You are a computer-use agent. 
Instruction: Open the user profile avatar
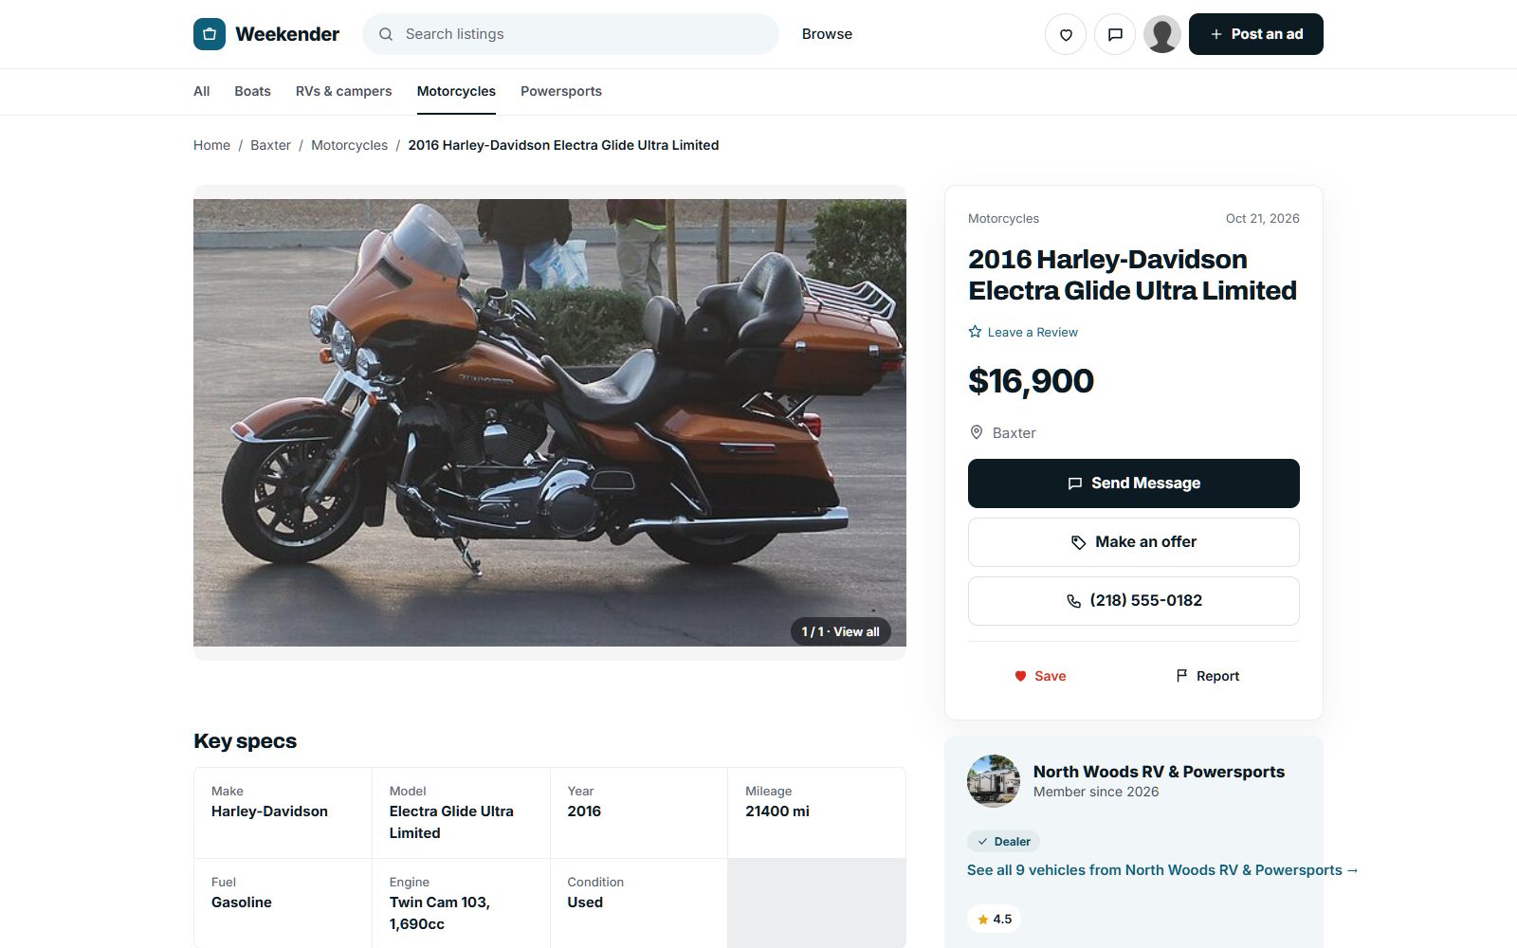click(1162, 34)
